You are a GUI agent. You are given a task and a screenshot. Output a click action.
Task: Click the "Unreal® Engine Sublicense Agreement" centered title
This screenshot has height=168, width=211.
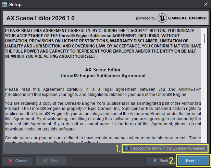[103, 75]
